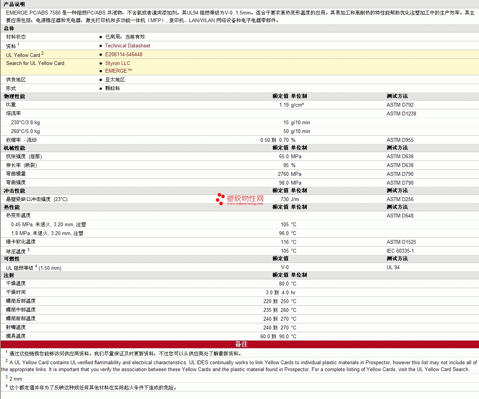
Task: Click the 维卡软化温度 row label
Action: (21, 242)
